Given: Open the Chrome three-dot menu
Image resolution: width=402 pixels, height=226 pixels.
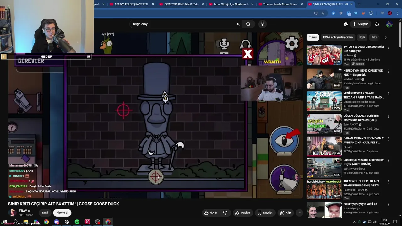Looking at the screenshot, I should pyautogui.click(x=397, y=13).
